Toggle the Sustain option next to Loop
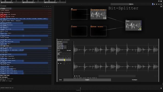This screenshot has width=163, height=92. click(69, 50)
